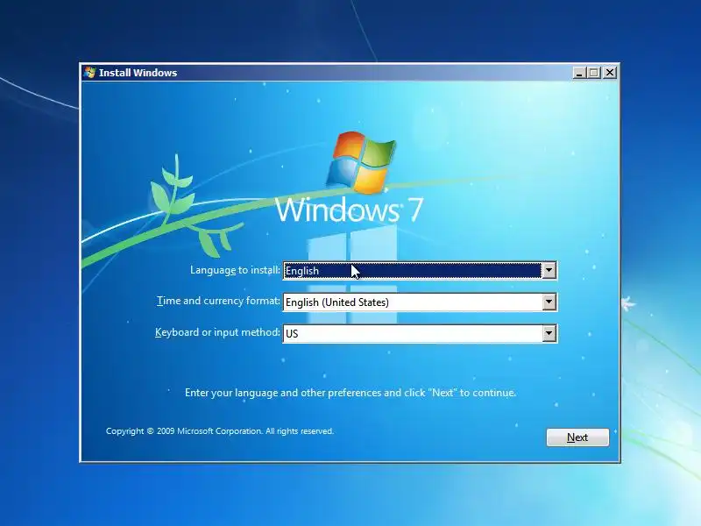Click the 'Language to install:' label
701x526 pixels.
click(235, 270)
